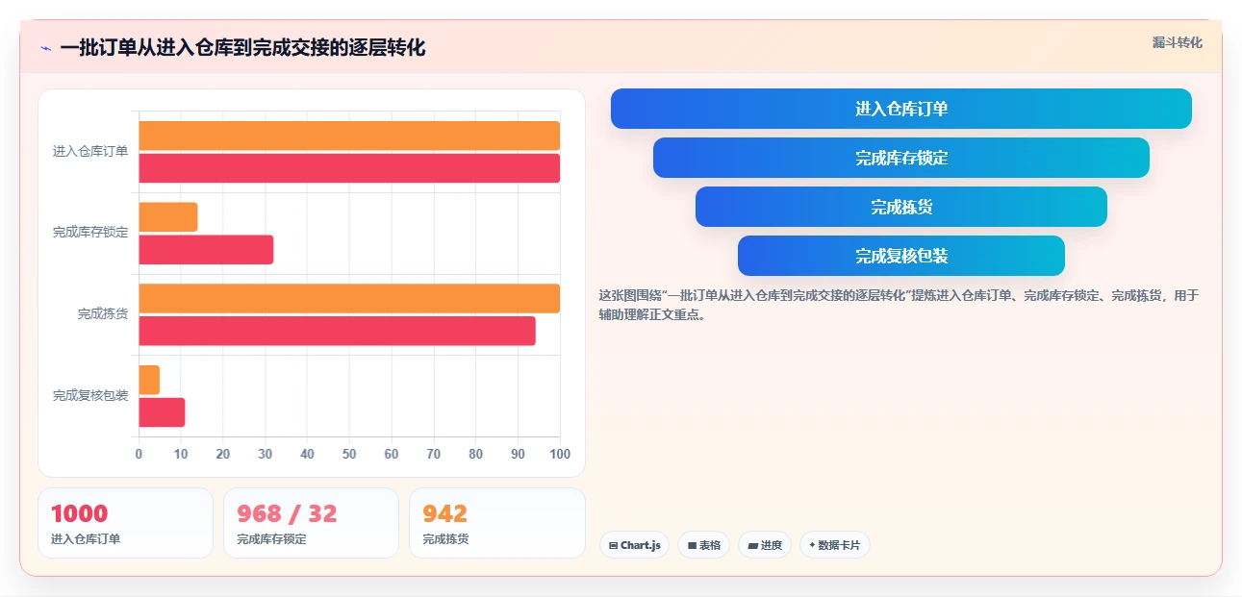This screenshot has width=1242, height=597.
Task: Click the 完成复核包装 chart axis label
Action: pyautogui.click(x=90, y=395)
